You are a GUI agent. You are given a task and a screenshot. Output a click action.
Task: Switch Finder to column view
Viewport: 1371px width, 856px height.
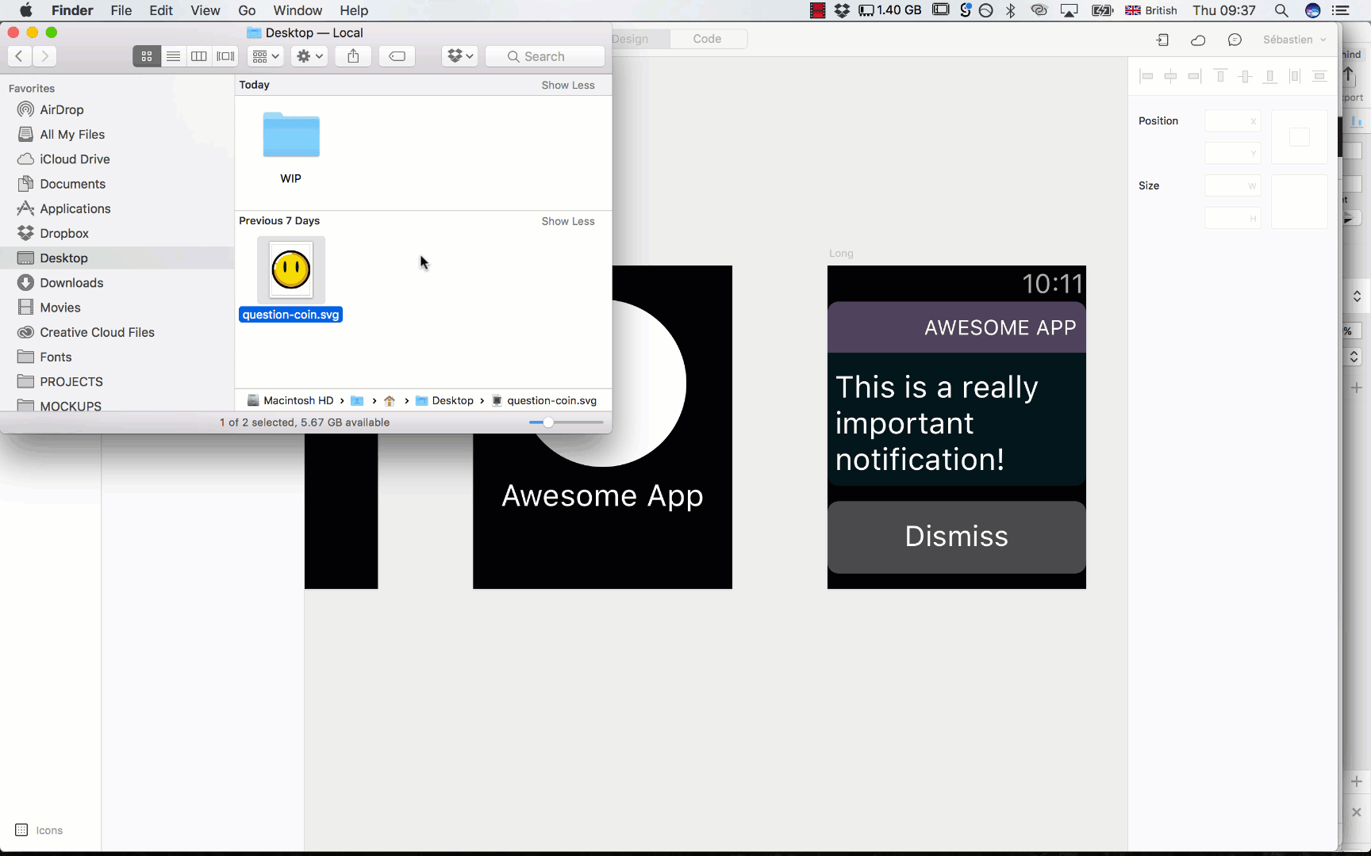[x=199, y=56]
